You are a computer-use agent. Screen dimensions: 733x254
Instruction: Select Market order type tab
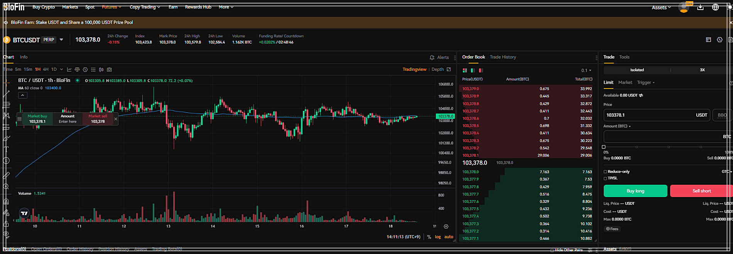click(625, 82)
